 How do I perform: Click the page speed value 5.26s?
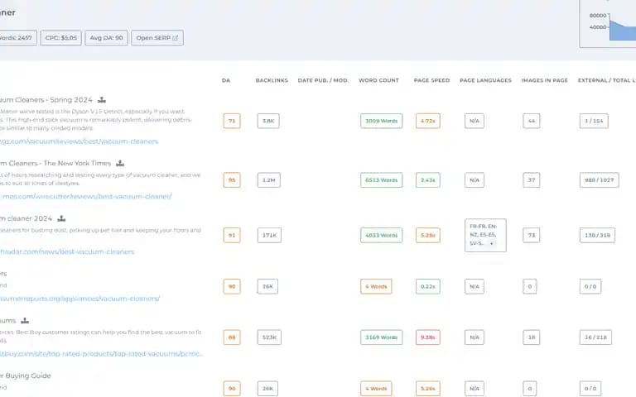tap(428, 389)
